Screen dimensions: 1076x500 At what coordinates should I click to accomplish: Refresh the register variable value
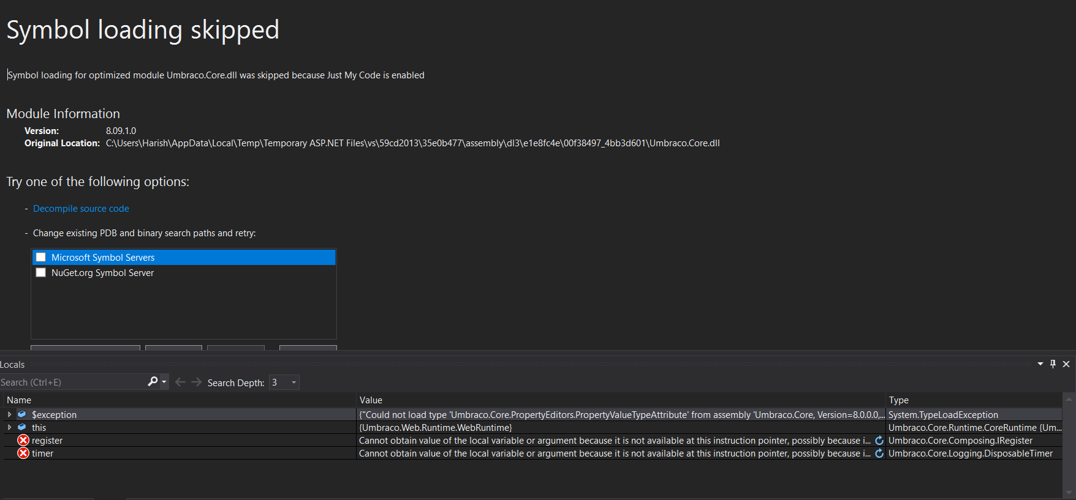pyautogui.click(x=879, y=440)
